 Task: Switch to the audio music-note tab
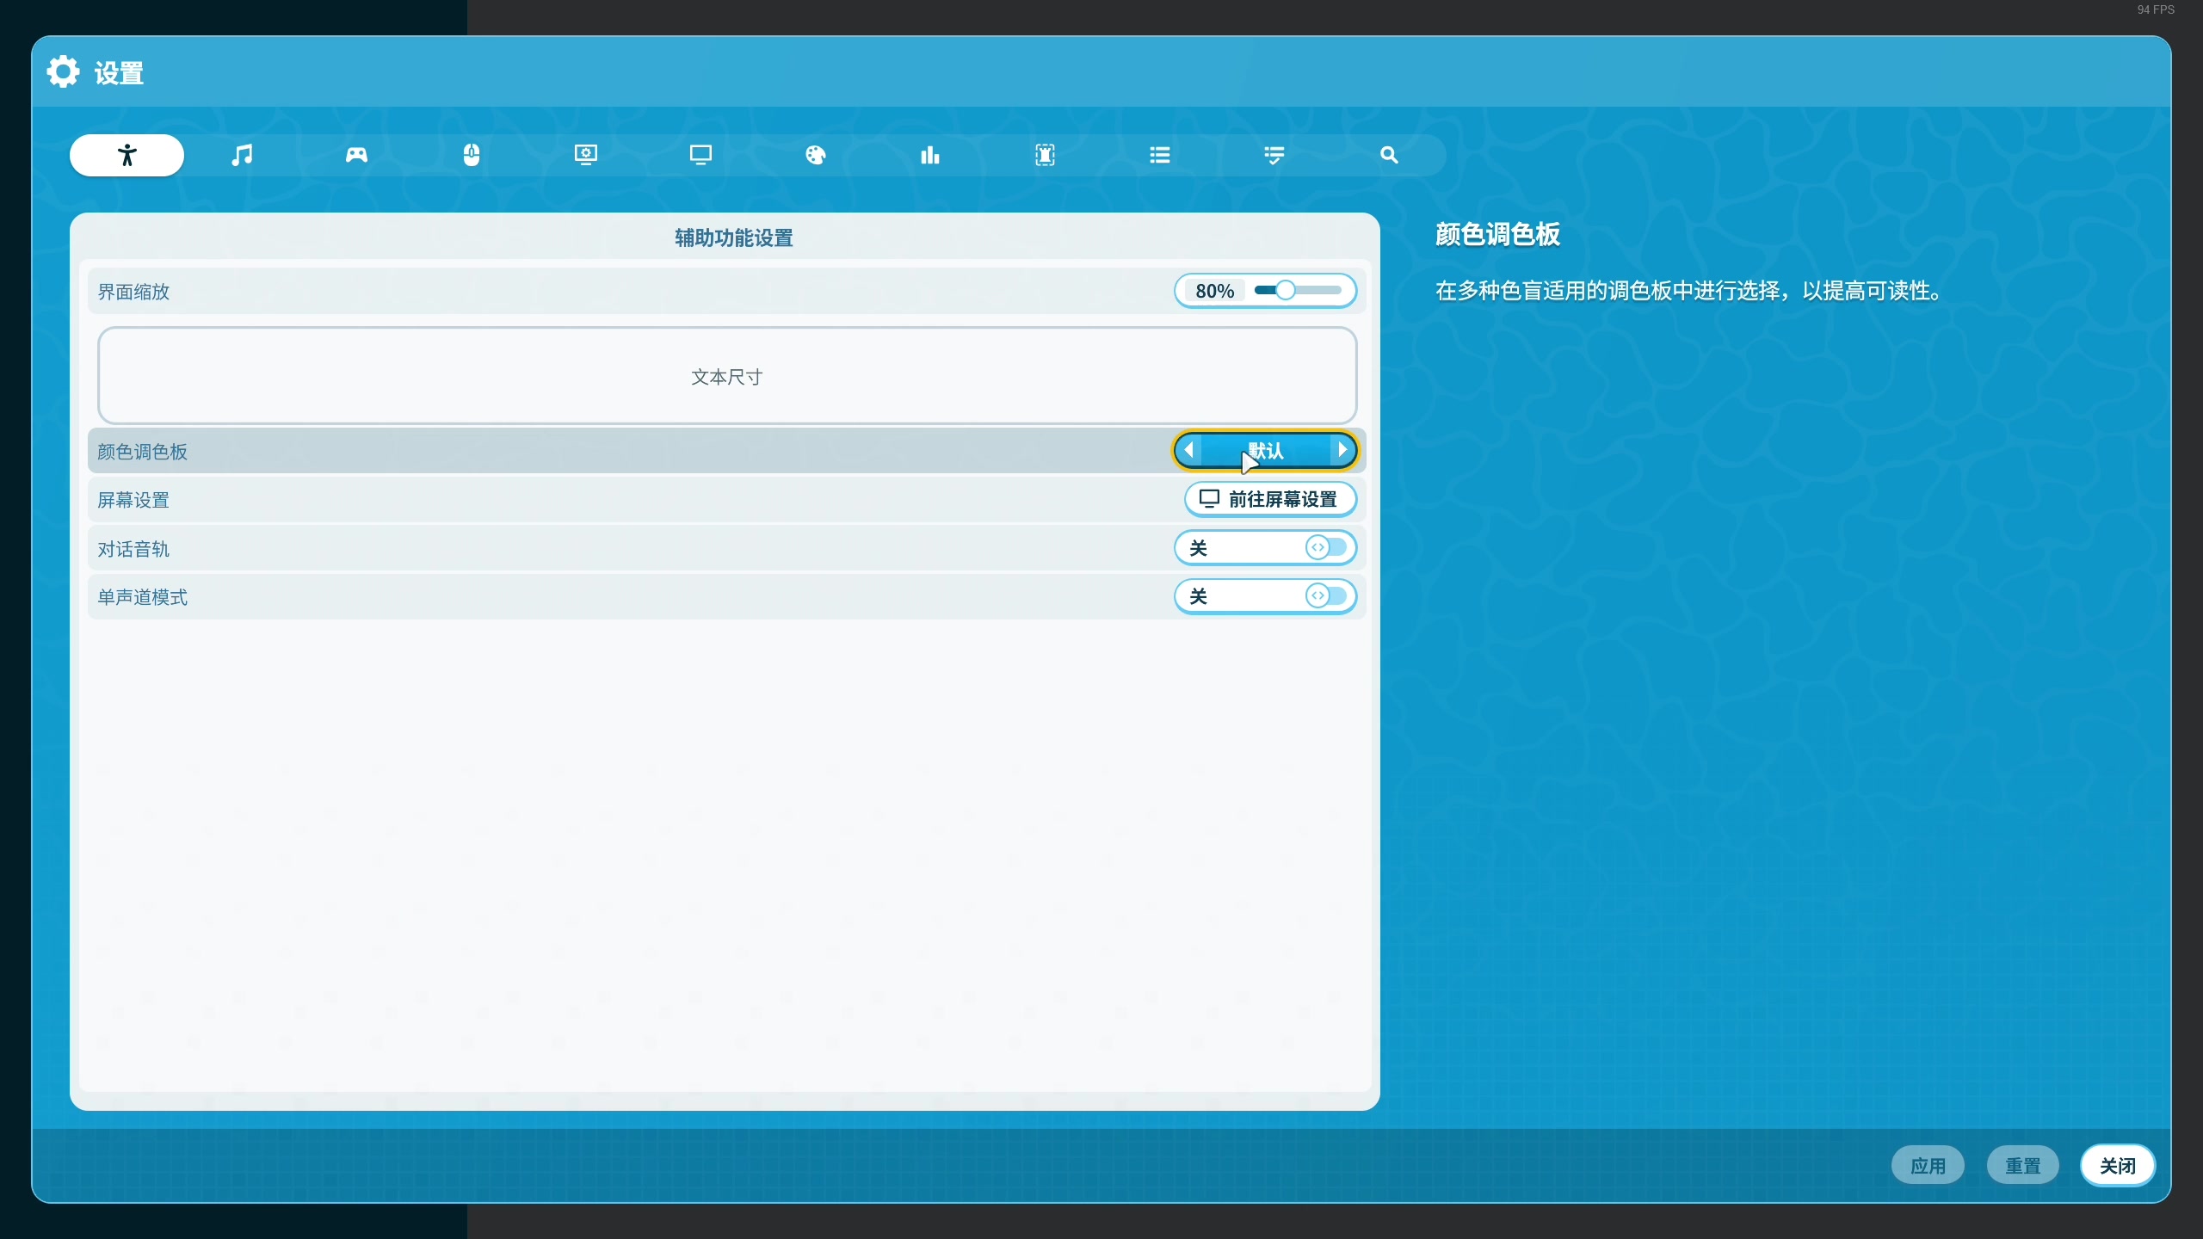click(242, 155)
